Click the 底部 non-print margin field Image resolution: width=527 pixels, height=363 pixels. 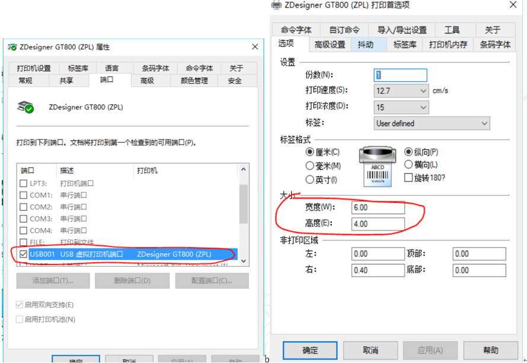[479, 270]
